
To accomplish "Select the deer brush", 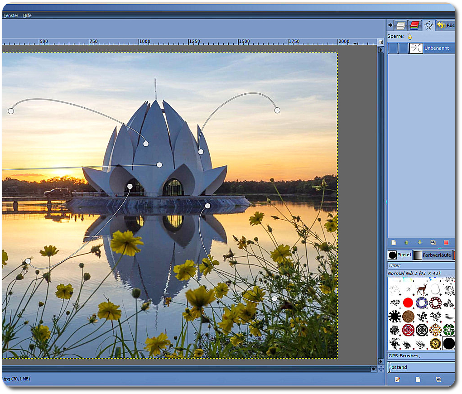I will (422, 289).
